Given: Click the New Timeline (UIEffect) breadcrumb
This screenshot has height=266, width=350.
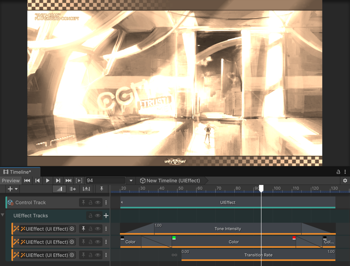Looking at the screenshot, I should tap(170, 180).
